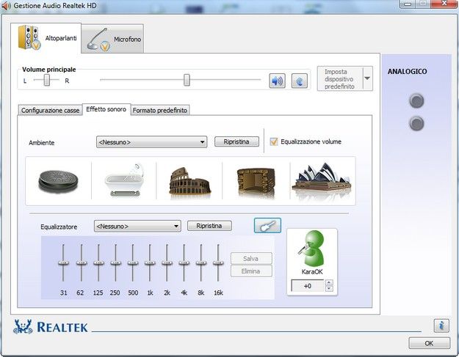Click the Volume principale label
This screenshot has height=357, width=459.
pyautogui.click(x=49, y=70)
